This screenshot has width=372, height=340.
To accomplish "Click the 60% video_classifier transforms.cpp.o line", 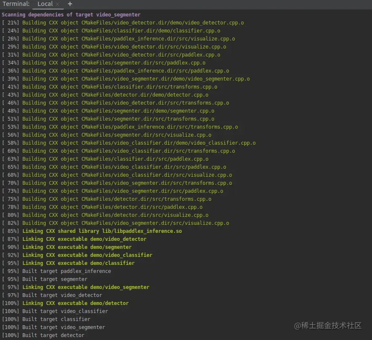I will tap(119, 151).
